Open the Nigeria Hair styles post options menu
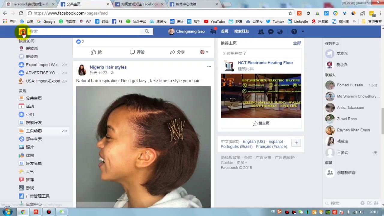This screenshot has width=384, height=216. [209, 67]
